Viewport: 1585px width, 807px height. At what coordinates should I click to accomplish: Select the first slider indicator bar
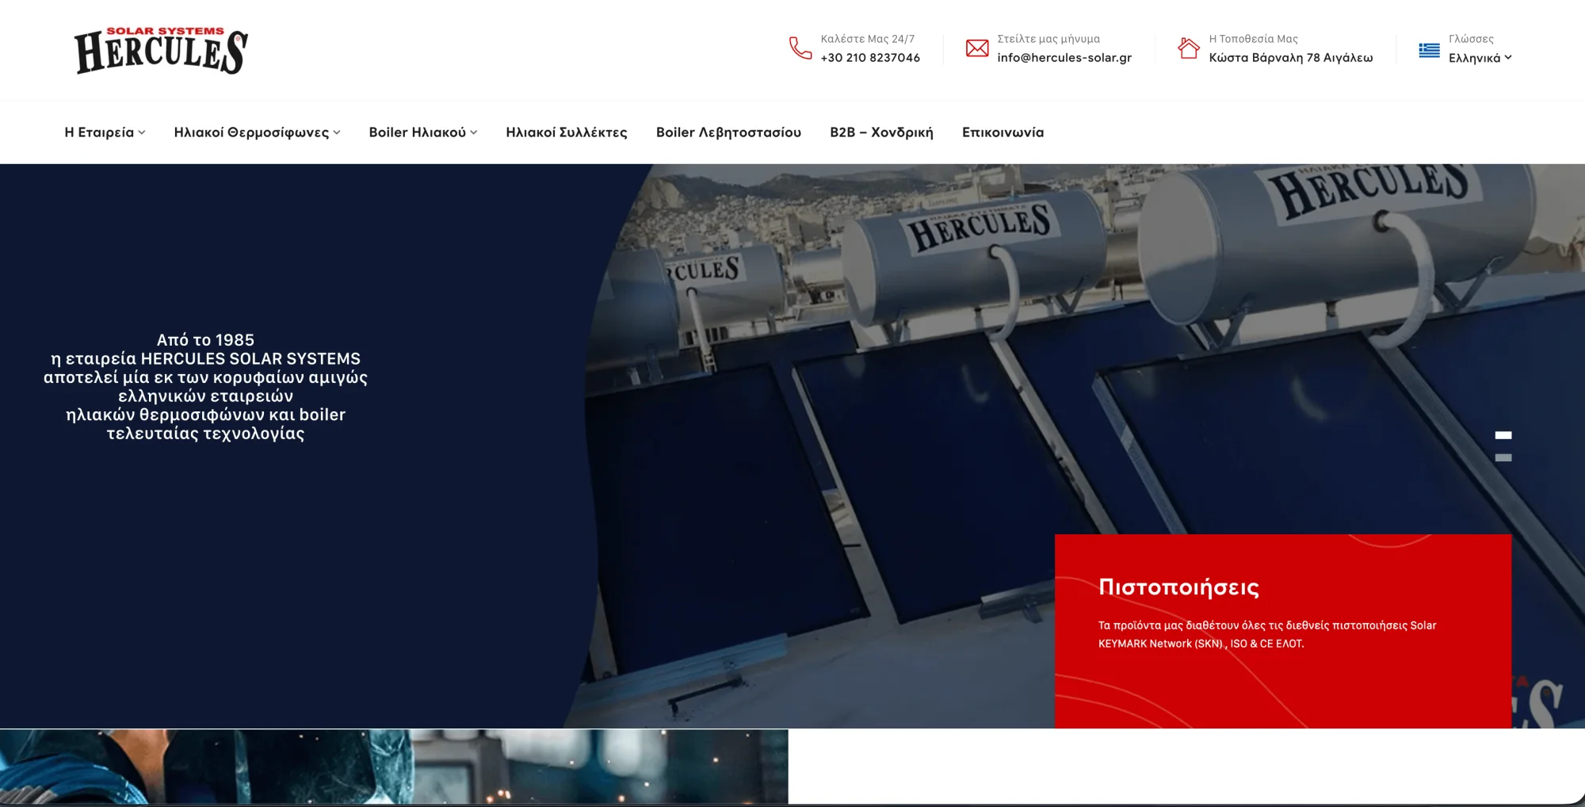(1503, 435)
